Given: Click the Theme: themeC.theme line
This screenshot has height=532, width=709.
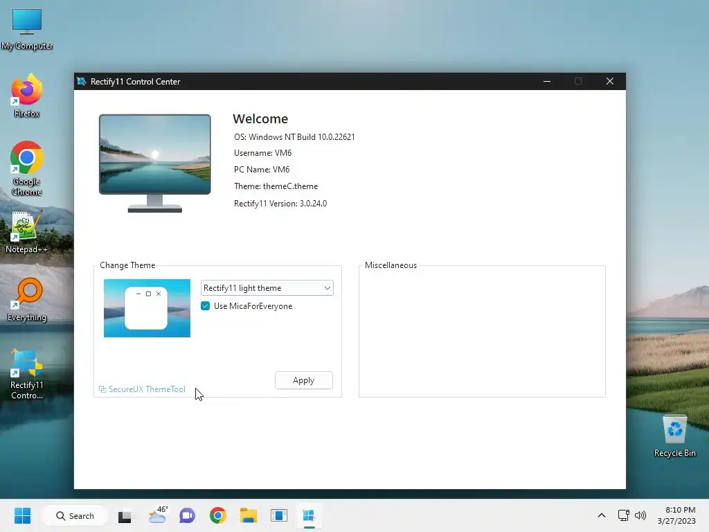Looking at the screenshot, I should [276, 186].
